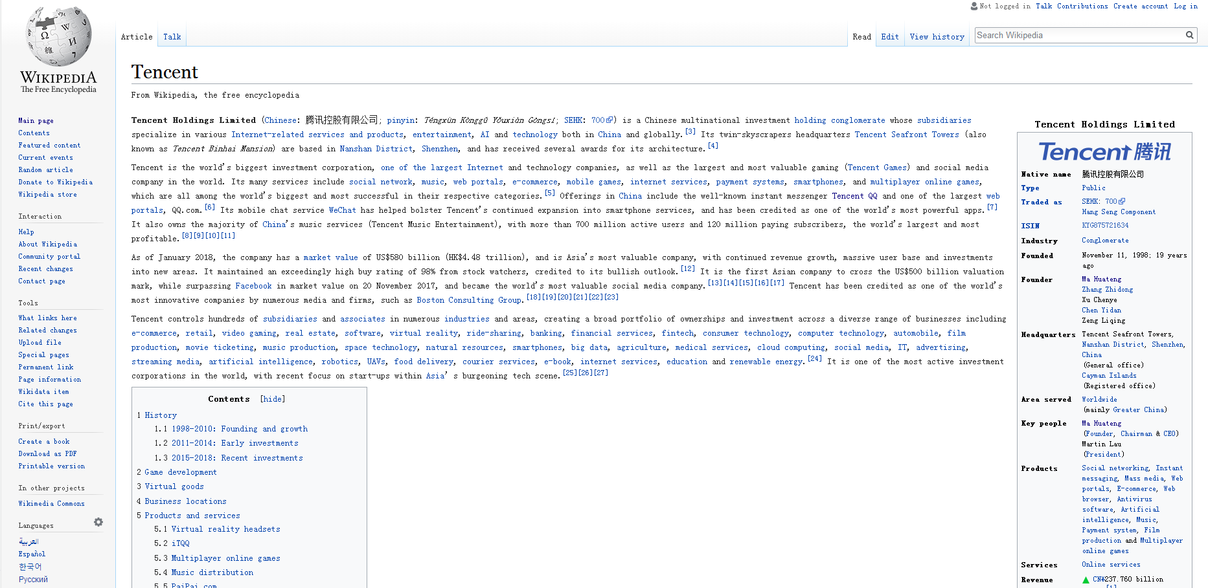Open Community portal link

[x=49, y=256]
